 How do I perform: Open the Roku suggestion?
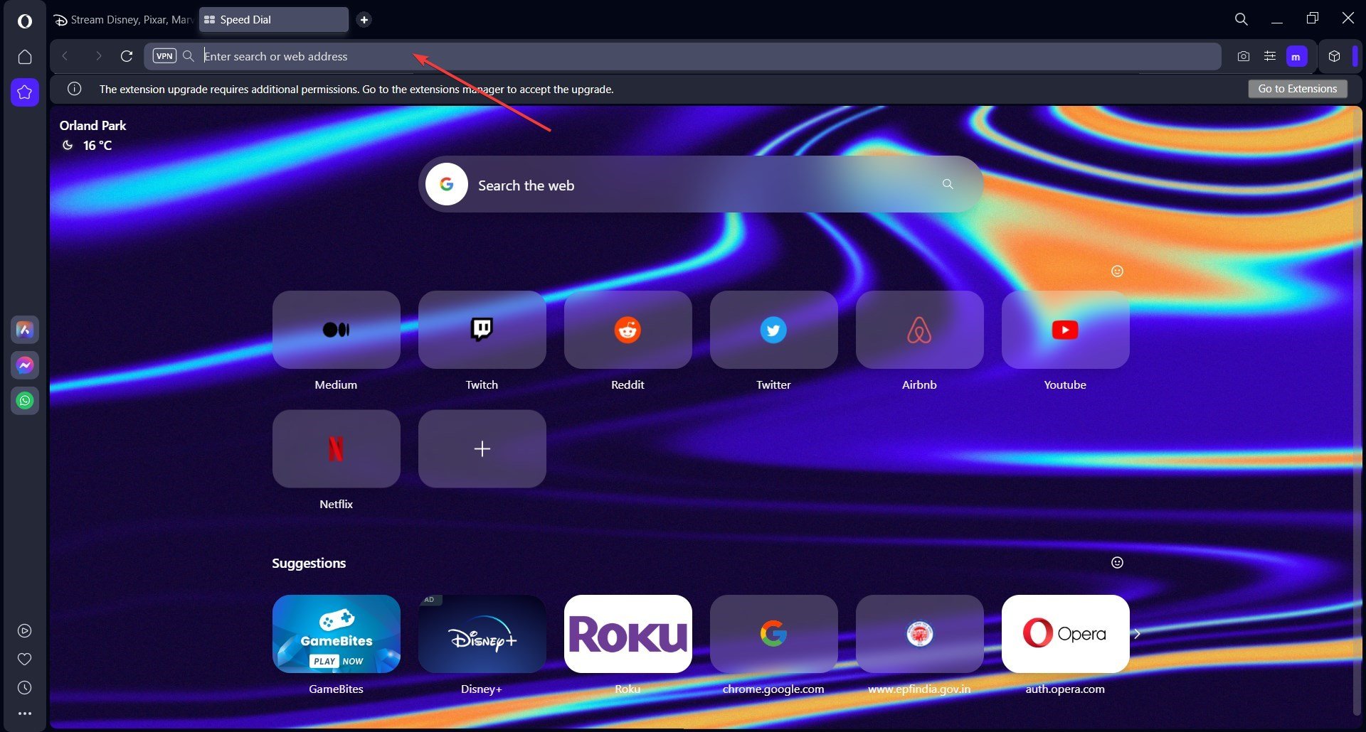[x=628, y=634]
